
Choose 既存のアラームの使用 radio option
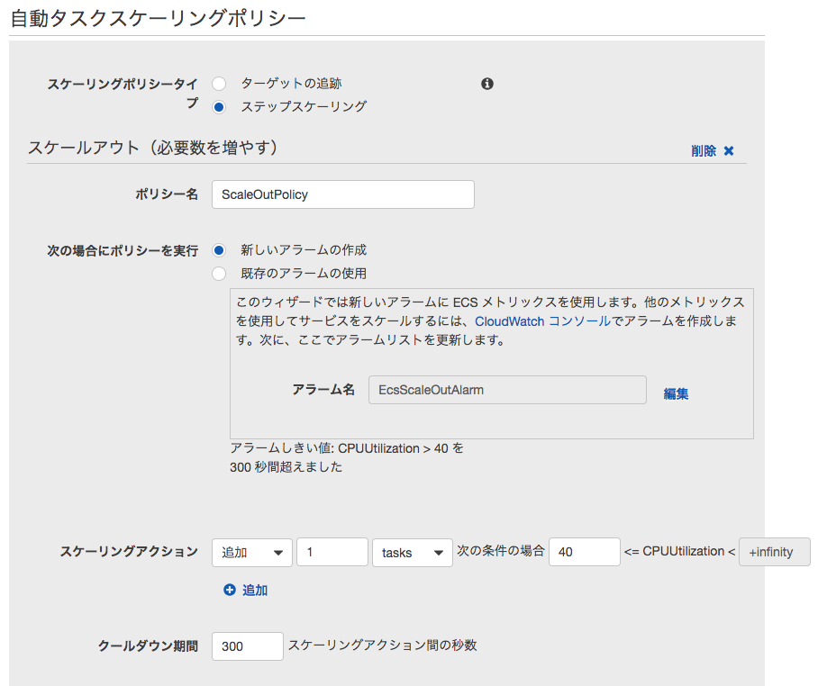pyautogui.click(x=219, y=273)
